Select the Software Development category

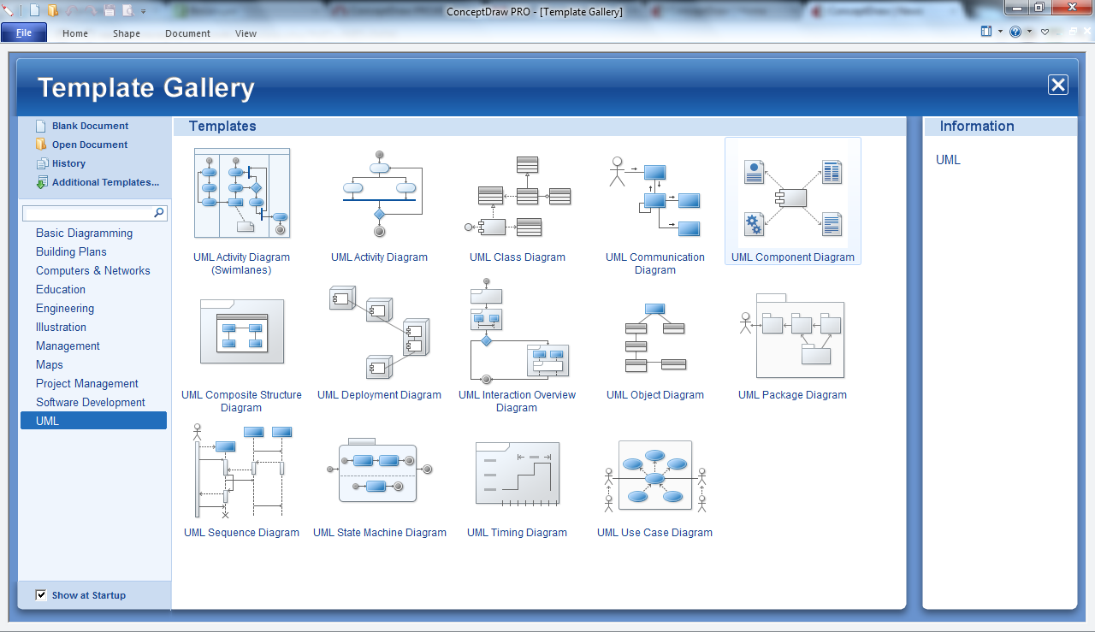[x=91, y=402]
